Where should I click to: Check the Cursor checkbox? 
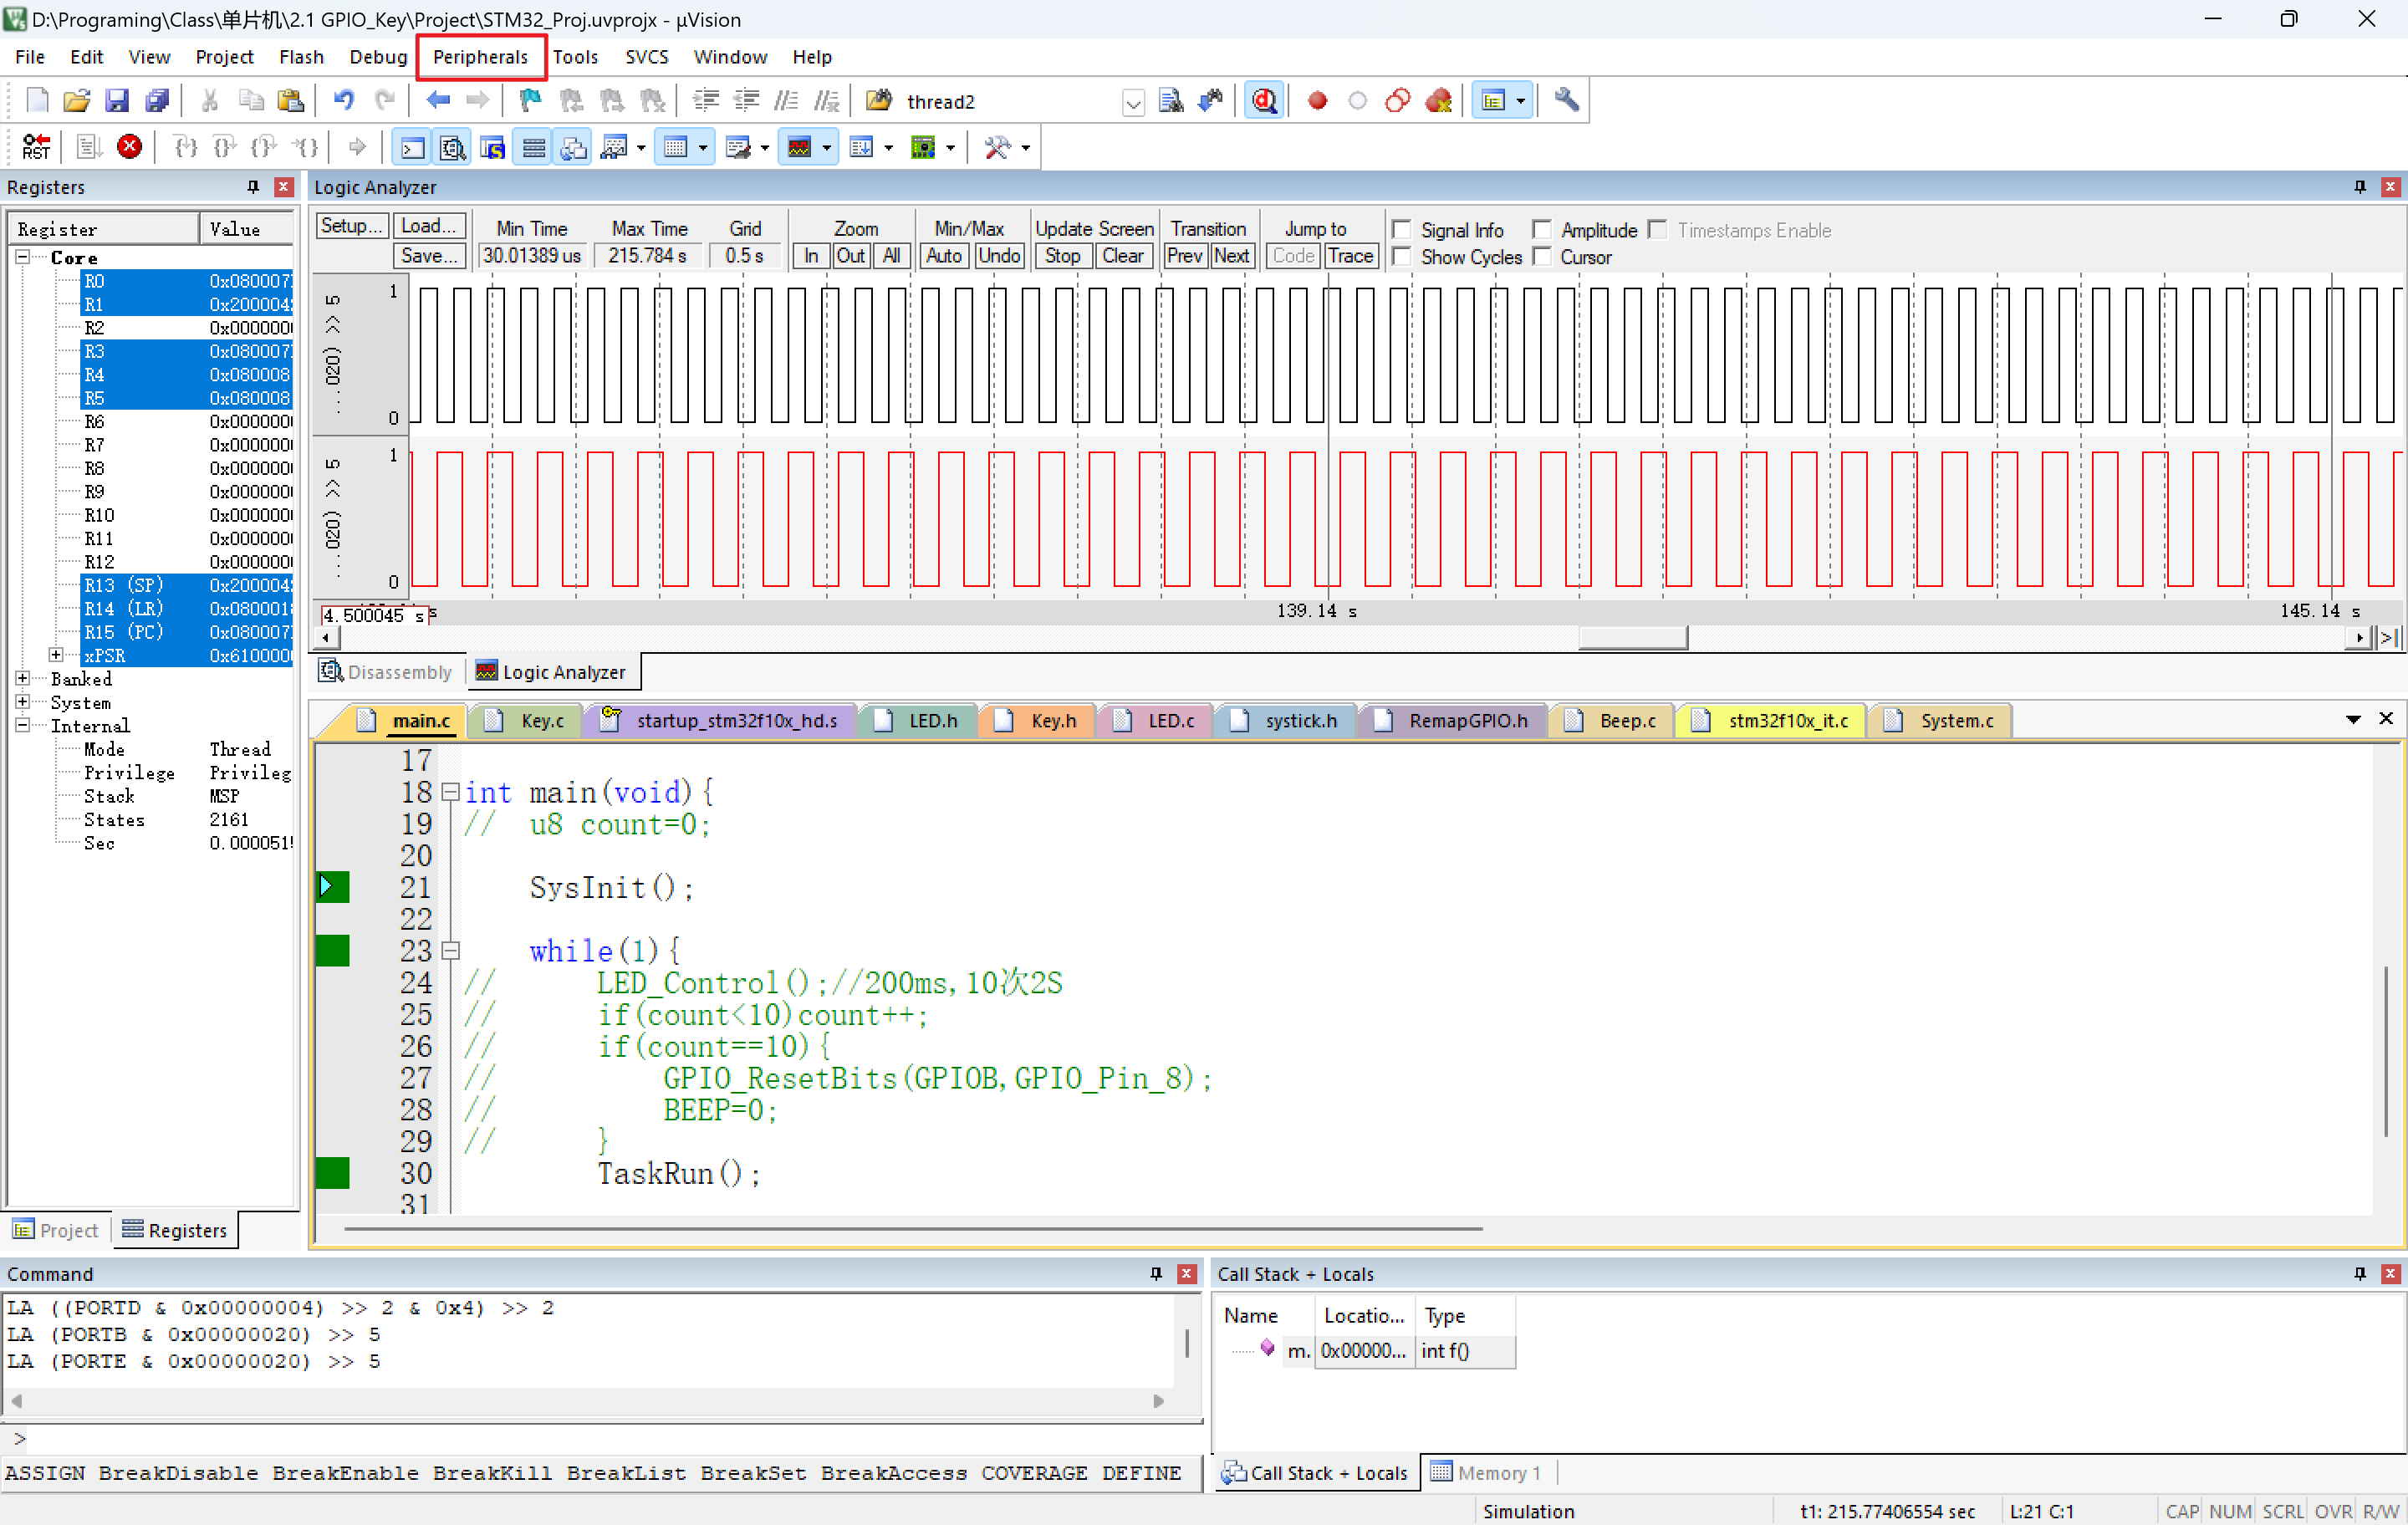coord(1542,258)
